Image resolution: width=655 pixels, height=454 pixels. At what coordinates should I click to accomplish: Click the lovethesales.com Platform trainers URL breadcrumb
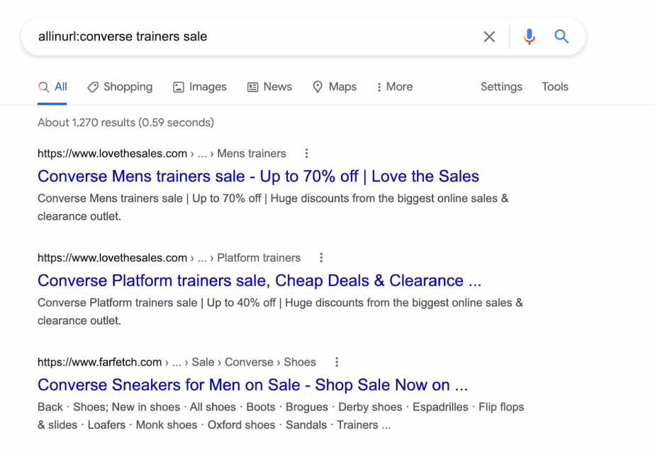tap(169, 258)
